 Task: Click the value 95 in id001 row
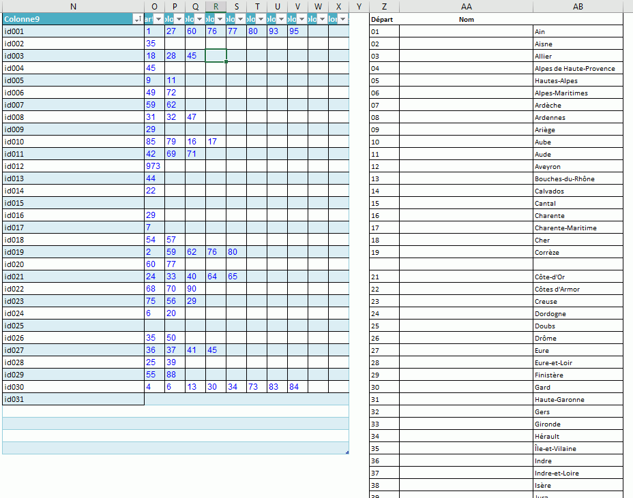coord(298,31)
